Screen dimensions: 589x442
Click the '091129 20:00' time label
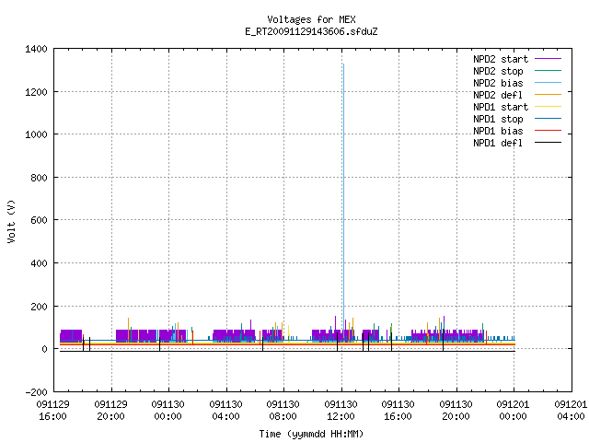click(110, 411)
